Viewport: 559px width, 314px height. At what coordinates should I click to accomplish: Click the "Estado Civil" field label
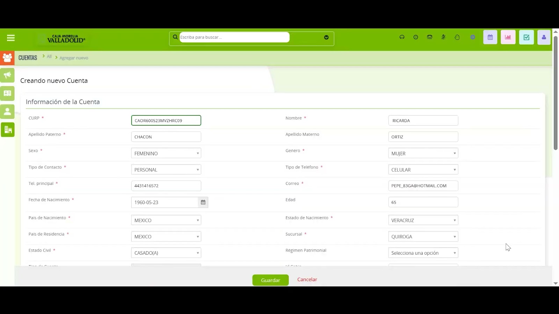(40, 251)
